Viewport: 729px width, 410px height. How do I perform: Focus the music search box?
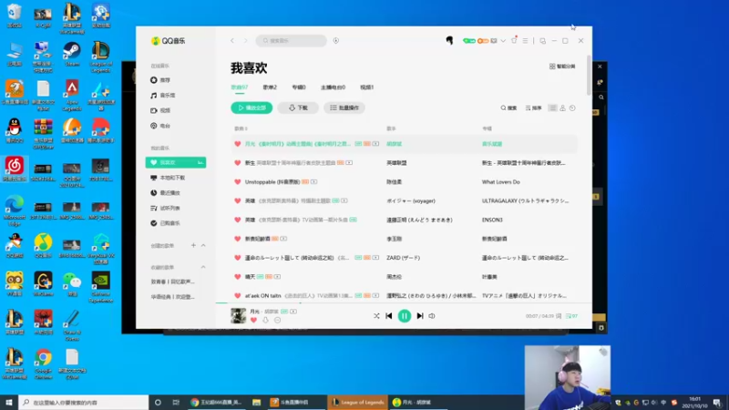(x=291, y=41)
